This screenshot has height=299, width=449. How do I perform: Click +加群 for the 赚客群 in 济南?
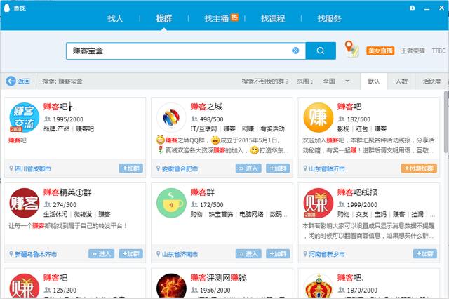[x=278, y=253]
